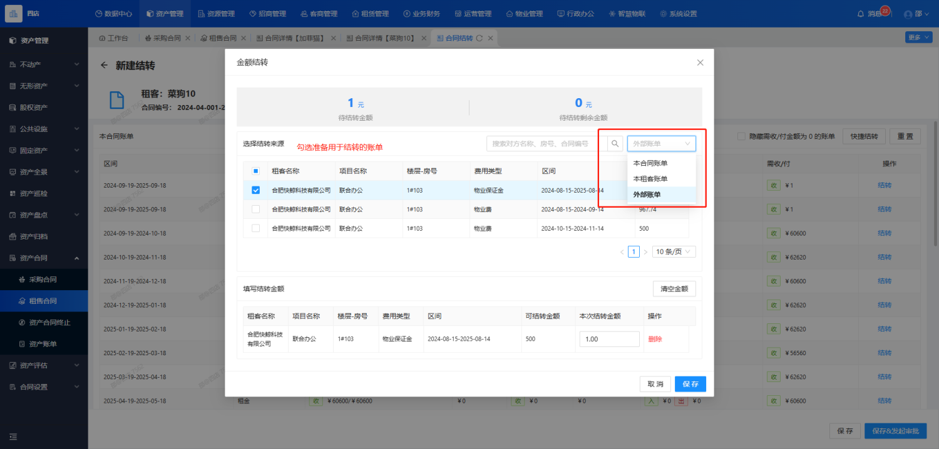Uncheck the 物业保证金 row checkbox
Viewport: 939px width, 449px height.
[x=255, y=190]
